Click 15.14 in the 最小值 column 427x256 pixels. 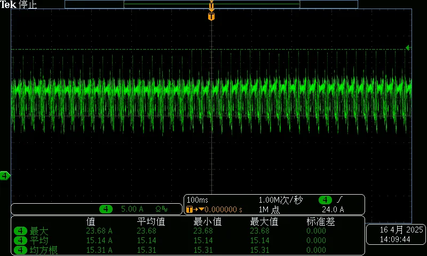pyautogui.click(x=203, y=241)
